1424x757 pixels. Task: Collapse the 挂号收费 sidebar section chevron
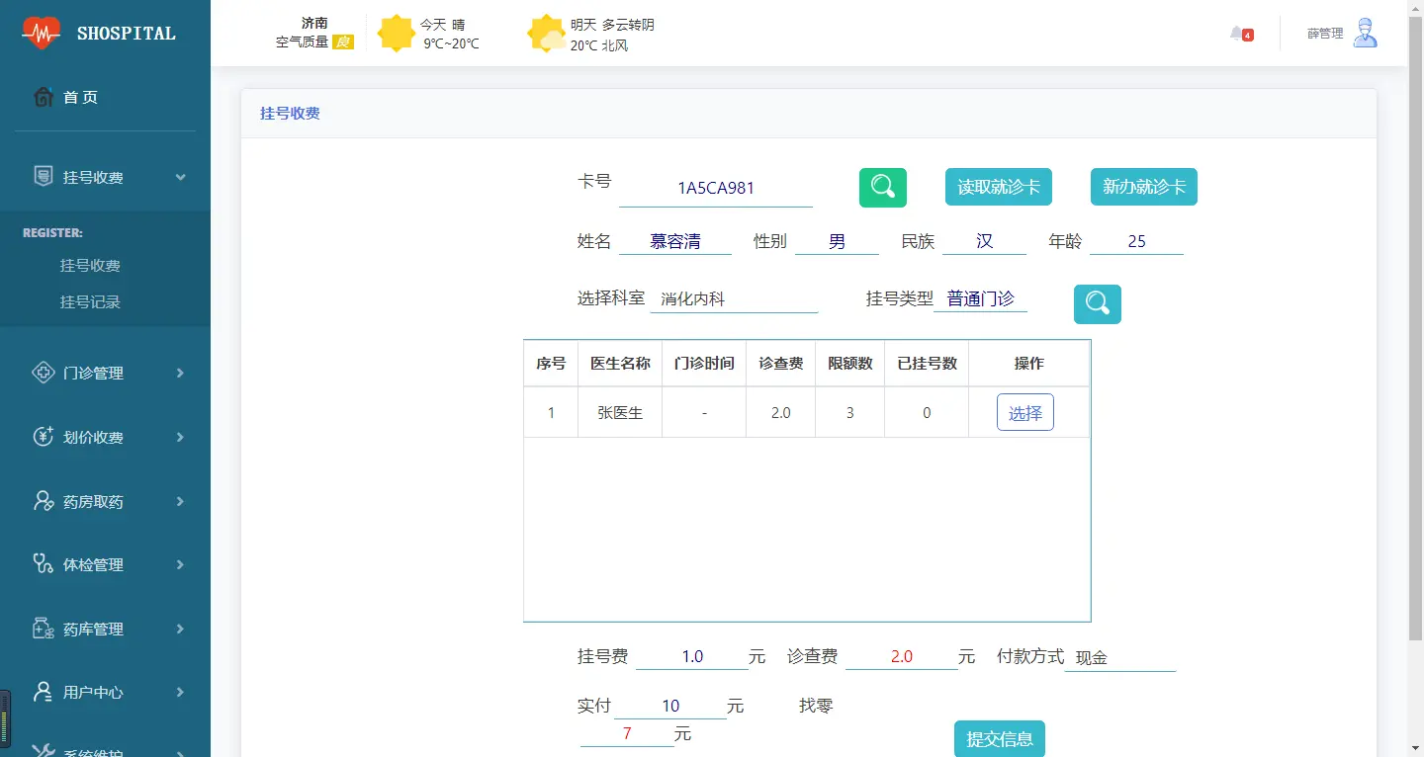click(x=180, y=177)
